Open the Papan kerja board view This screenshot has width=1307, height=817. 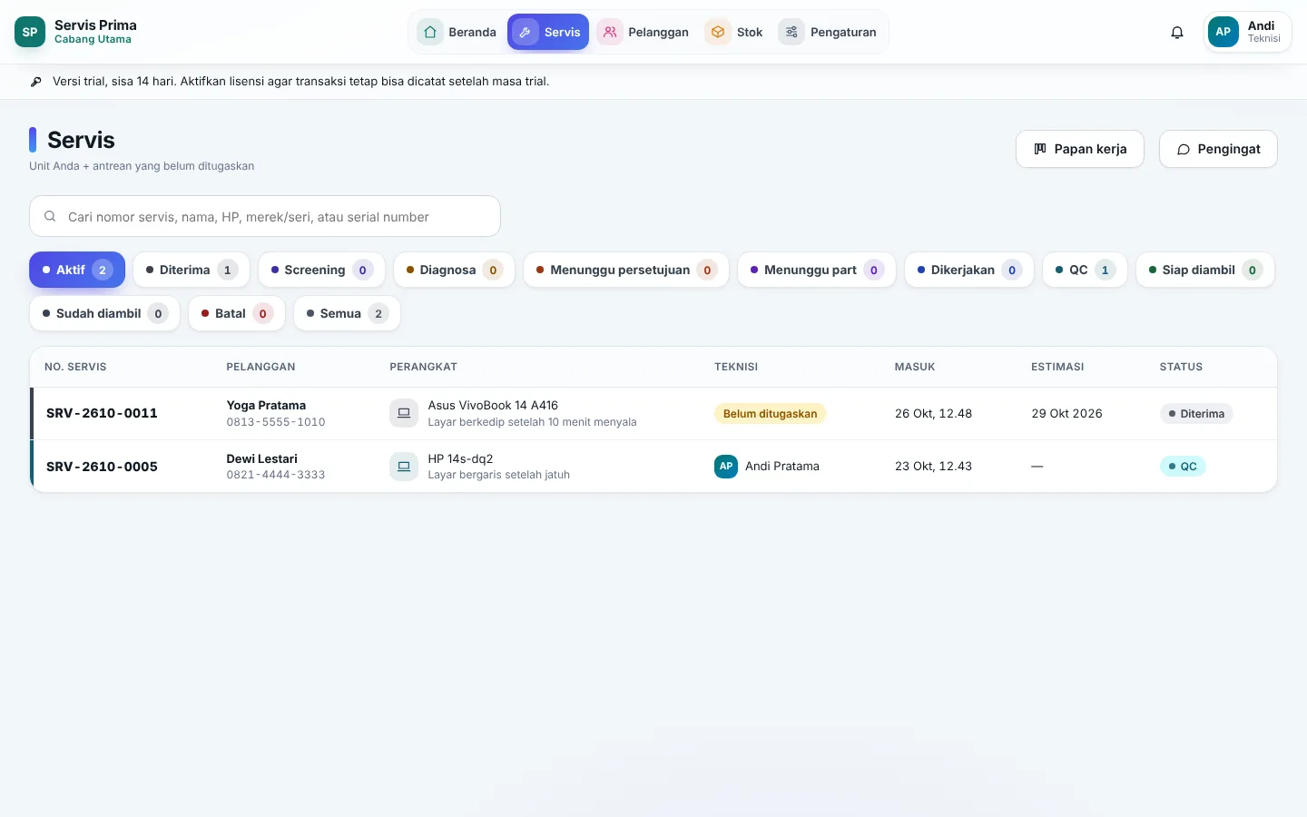tap(1080, 149)
